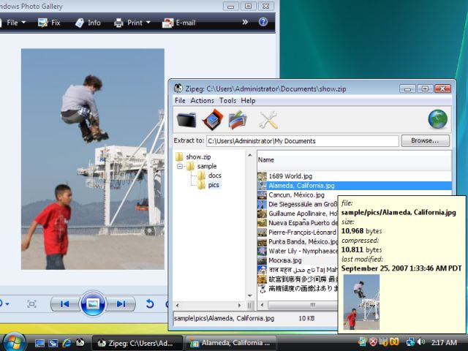This screenshot has height=351, width=468.
Task: Go to next photo in Photo Gallery
Action: click(x=121, y=304)
